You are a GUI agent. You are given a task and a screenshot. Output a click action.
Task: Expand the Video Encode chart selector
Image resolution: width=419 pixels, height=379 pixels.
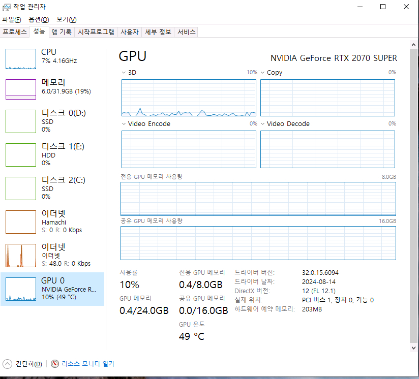pos(123,123)
